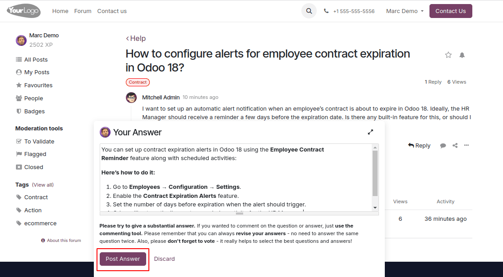Share the question via the share icon

point(455,145)
